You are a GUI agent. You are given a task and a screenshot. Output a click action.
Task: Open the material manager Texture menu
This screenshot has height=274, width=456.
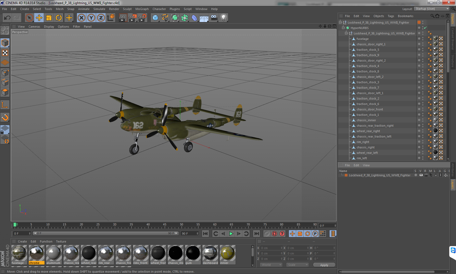point(61,241)
